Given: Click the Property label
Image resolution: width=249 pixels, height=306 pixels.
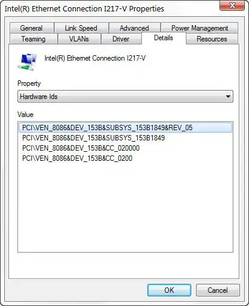Looking at the screenshot, I should [x=29, y=83].
